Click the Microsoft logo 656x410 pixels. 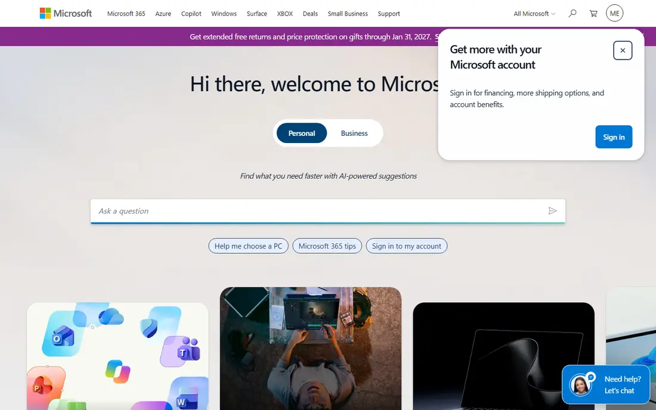[x=66, y=13]
